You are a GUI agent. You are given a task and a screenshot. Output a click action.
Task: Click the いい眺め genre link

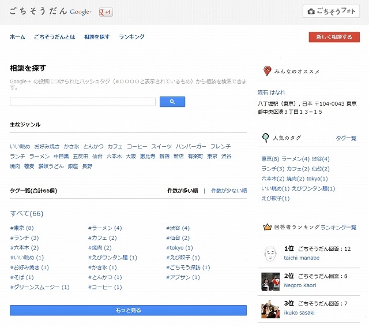tap(20, 146)
